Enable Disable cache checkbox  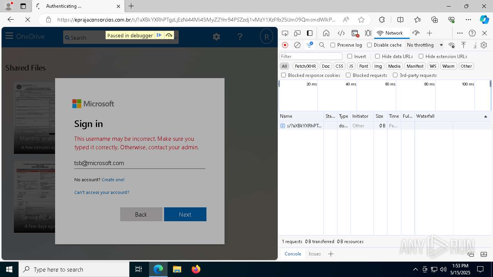point(369,45)
